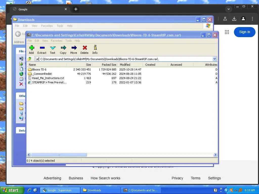
Task: Open the browser three-dot menu
Action: coord(252,19)
